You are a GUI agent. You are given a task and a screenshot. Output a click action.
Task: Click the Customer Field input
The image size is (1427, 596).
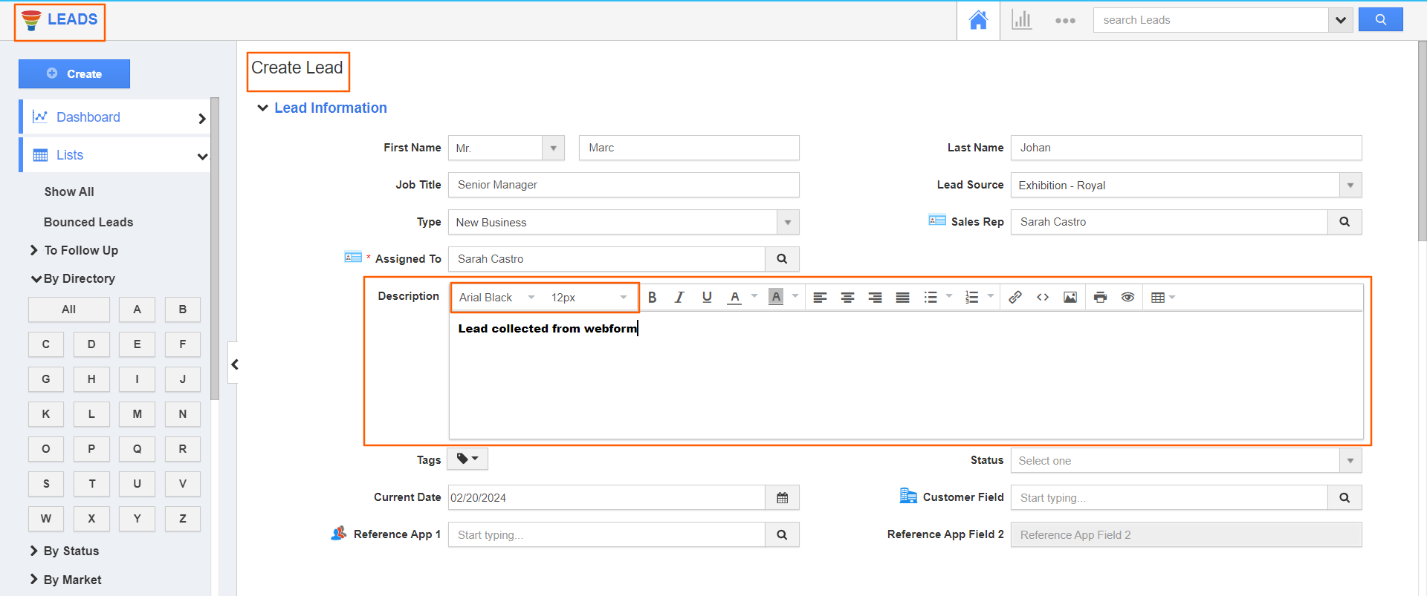[1169, 497]
